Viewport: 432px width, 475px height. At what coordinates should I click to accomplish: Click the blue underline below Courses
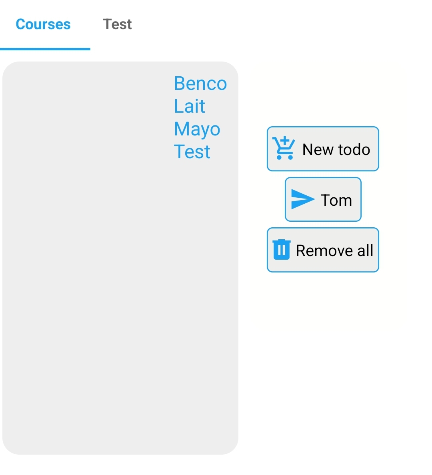(x=45, y=49)
